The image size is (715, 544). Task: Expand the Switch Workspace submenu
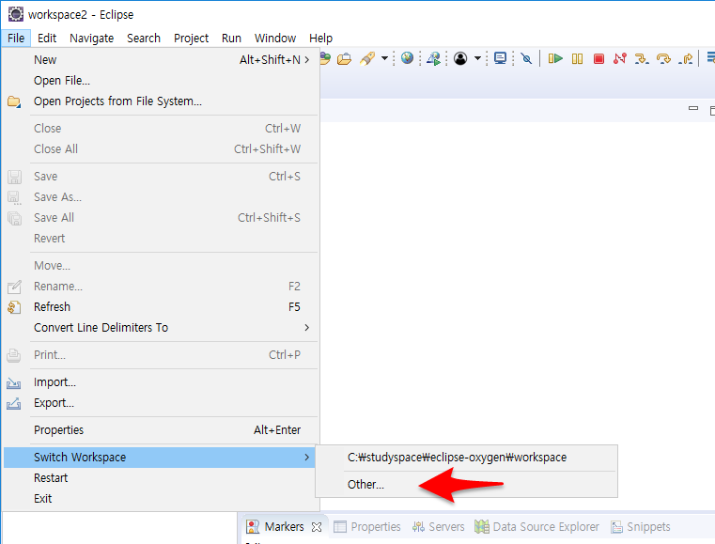(160, 458)
